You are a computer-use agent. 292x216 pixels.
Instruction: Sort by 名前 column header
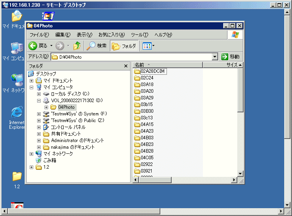168,65
